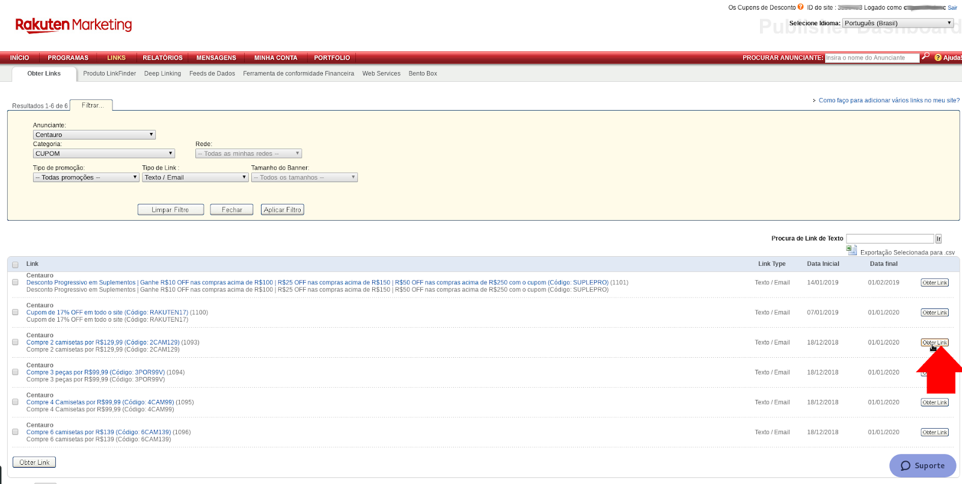Click Exportação Selecionada para .csv link
This screenshot has width=962, height=484.
point(907,253)
